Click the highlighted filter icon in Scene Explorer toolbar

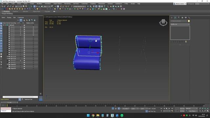pos(21,20)
